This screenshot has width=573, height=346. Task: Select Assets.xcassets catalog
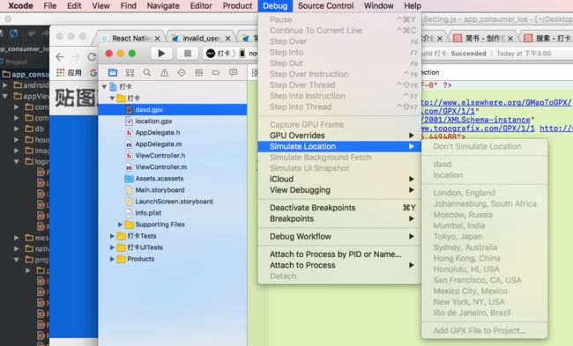tap(160, 179)
